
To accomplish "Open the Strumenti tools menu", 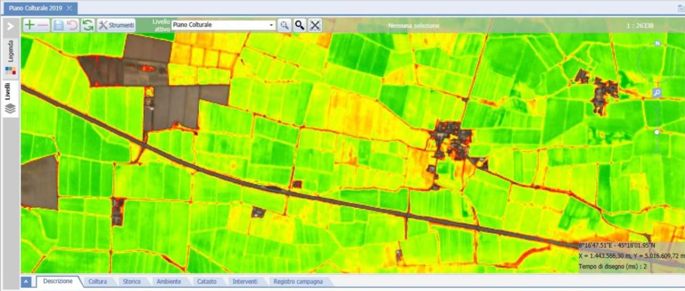I will [x=116, y=25].
